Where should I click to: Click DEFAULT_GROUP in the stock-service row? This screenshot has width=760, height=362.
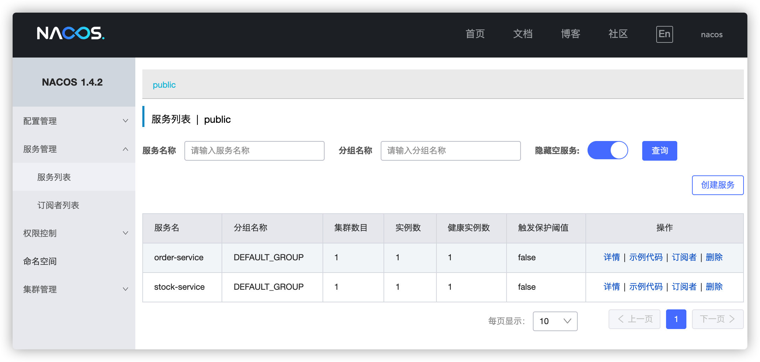tap(269, 287)
